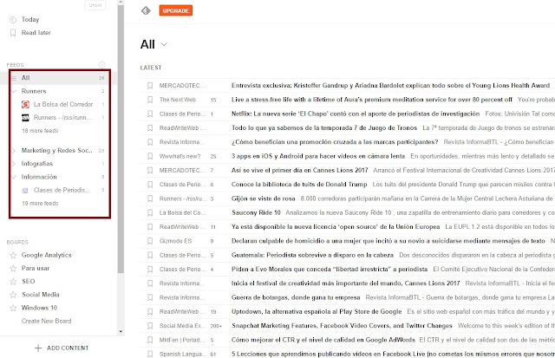Show the 19 more feeds under Información
Image resolution: width=555 pixels, height=358 pixels.
point(40,204)
